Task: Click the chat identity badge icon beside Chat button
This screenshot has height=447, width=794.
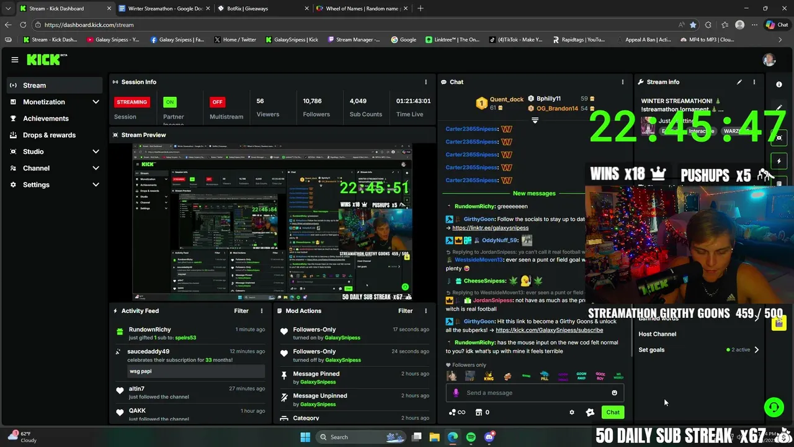Action: click(590, 412)
